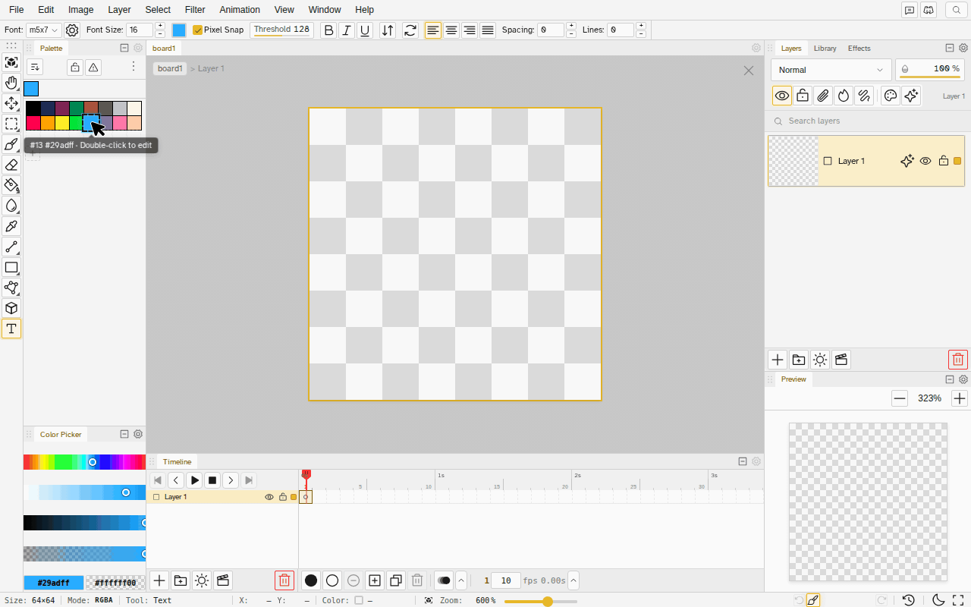This screenshot has height=607, width=971.
Task: Open the Normal blend mode dropdown
Action: point(831,70)
